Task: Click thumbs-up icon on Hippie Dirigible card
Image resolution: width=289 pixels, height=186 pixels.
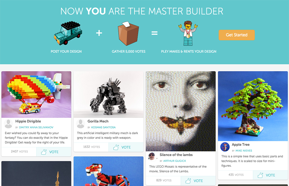Action: click(44, 152)
